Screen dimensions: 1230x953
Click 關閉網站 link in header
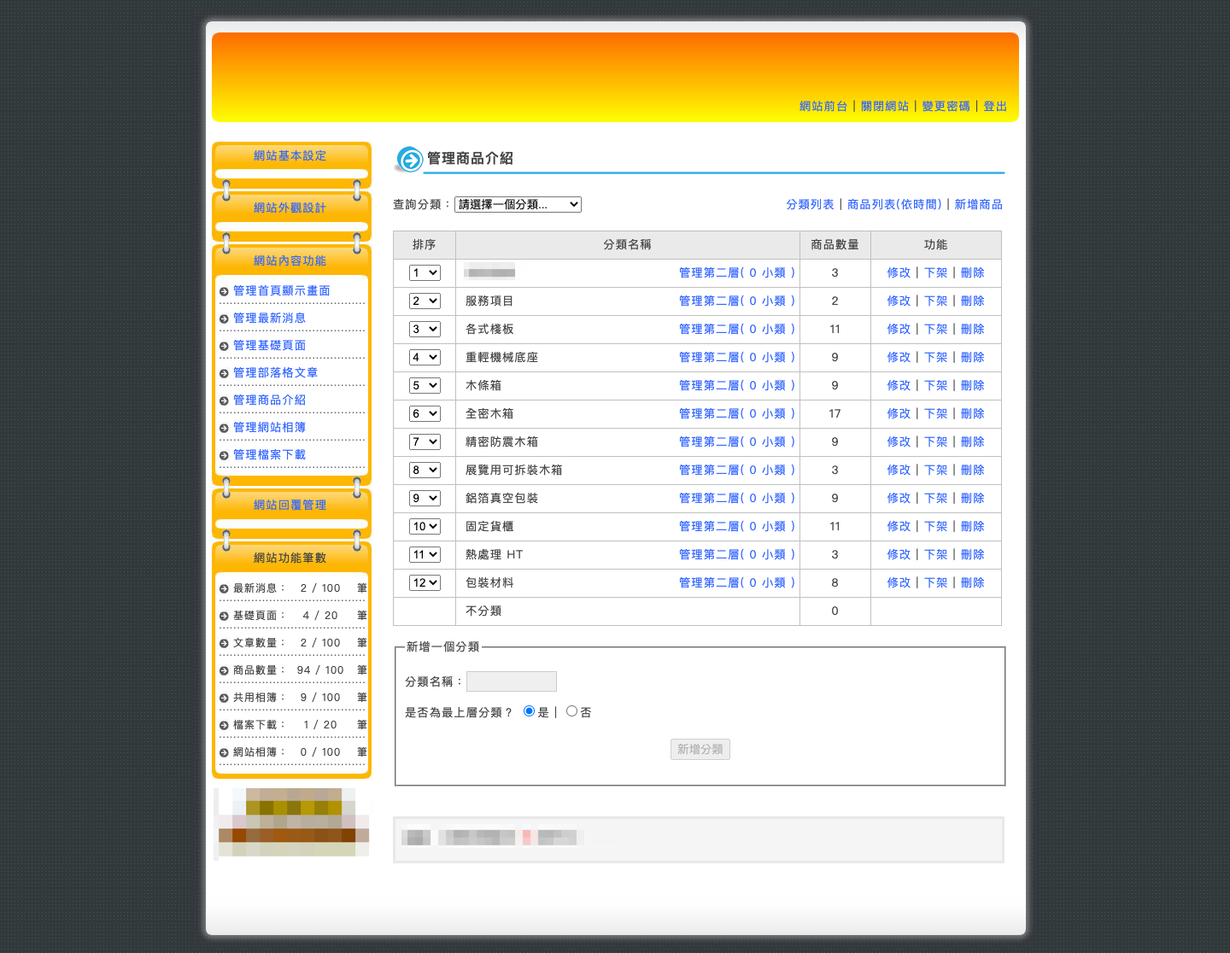point(885,106)
